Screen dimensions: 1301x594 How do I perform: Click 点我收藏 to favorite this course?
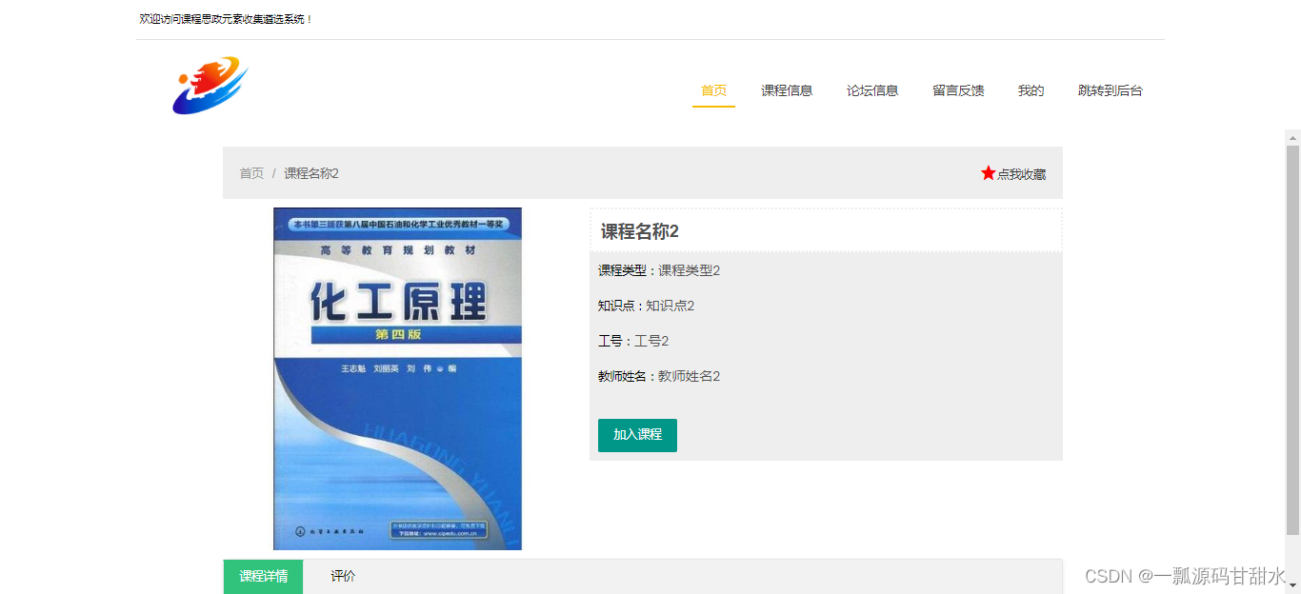coord(1019,173)
